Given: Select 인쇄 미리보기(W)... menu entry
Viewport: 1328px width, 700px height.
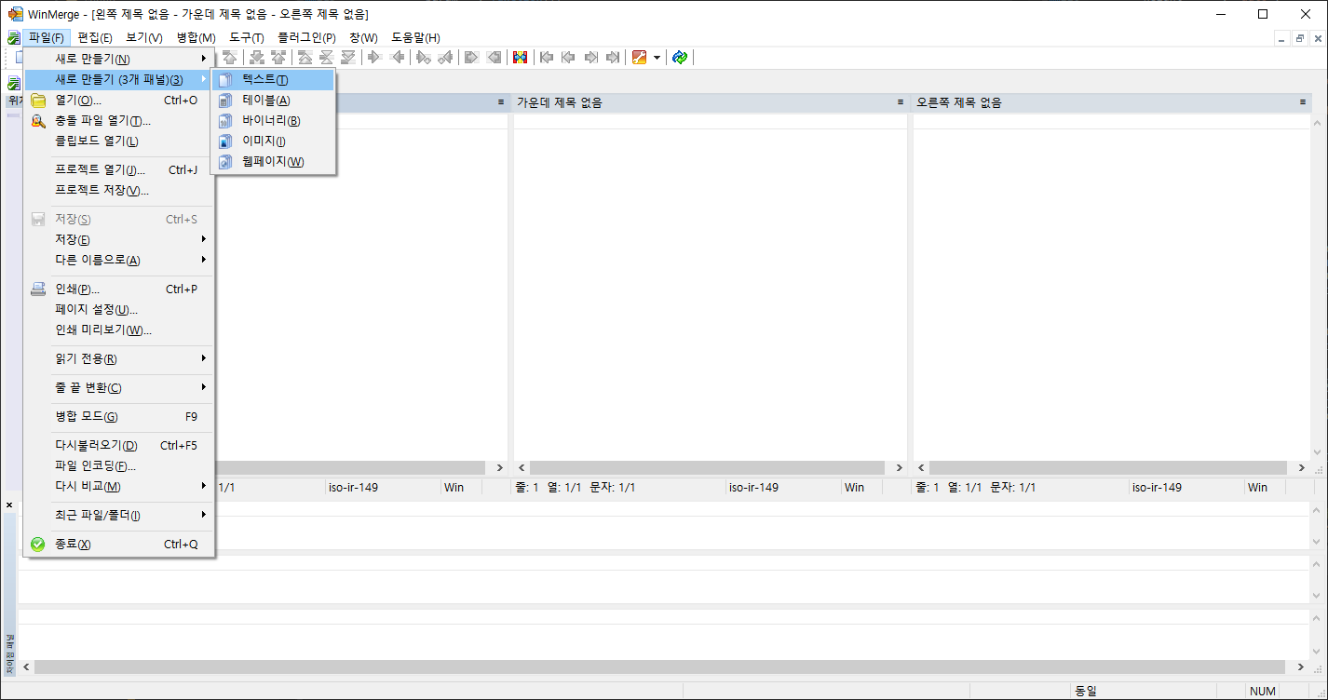Looking at the screenshot, I should (119, 330).
